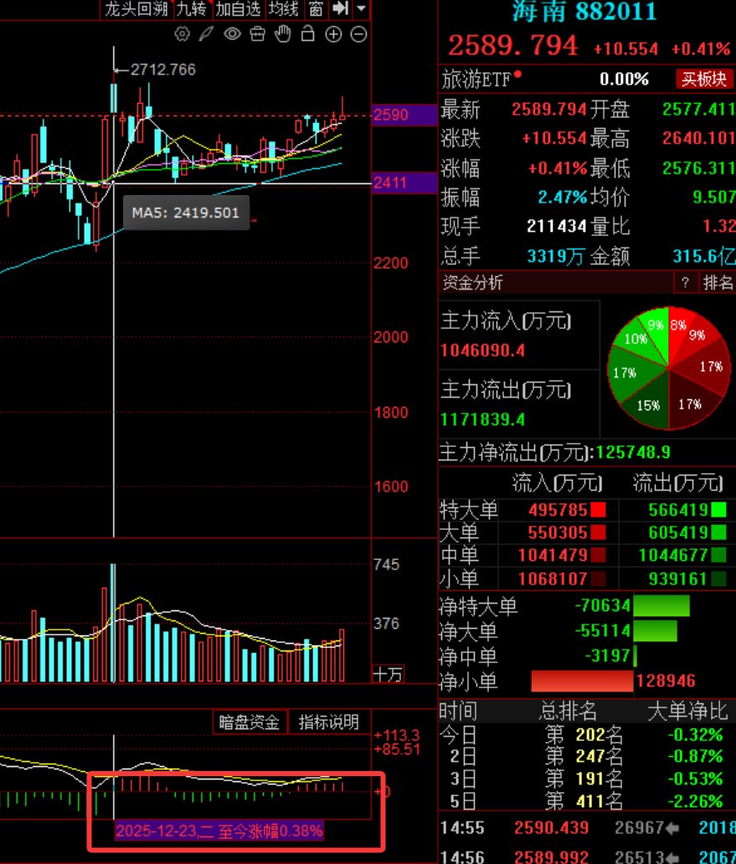The height and width of the screenshot is (864, 736).
Task: Click the 净小单 red bar
Action: [582, 681]
